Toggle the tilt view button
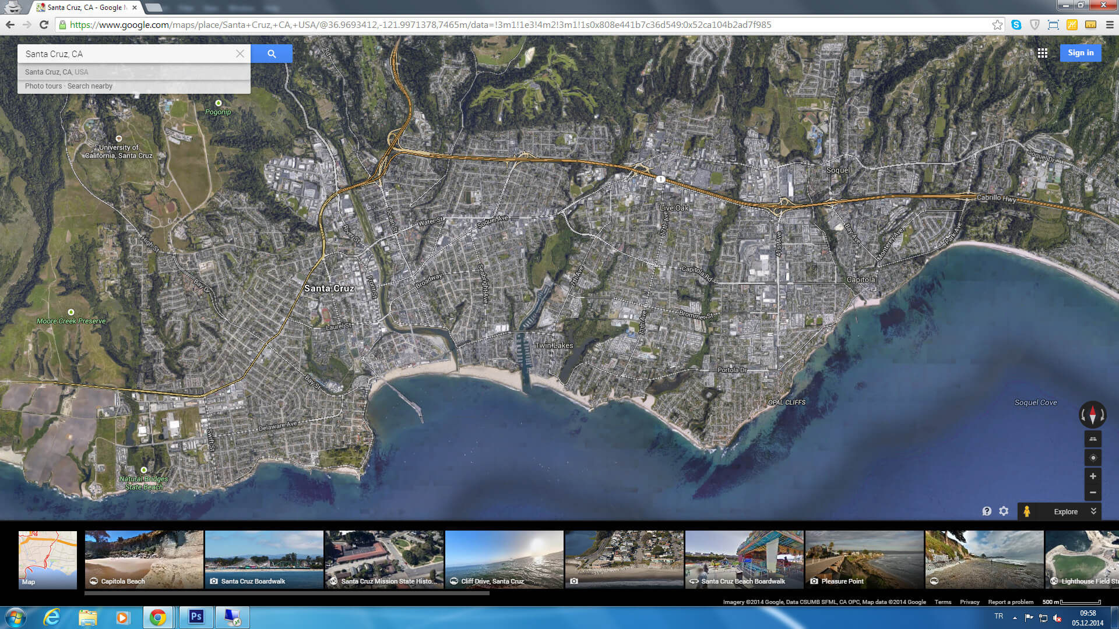 tap(1093, 439)
